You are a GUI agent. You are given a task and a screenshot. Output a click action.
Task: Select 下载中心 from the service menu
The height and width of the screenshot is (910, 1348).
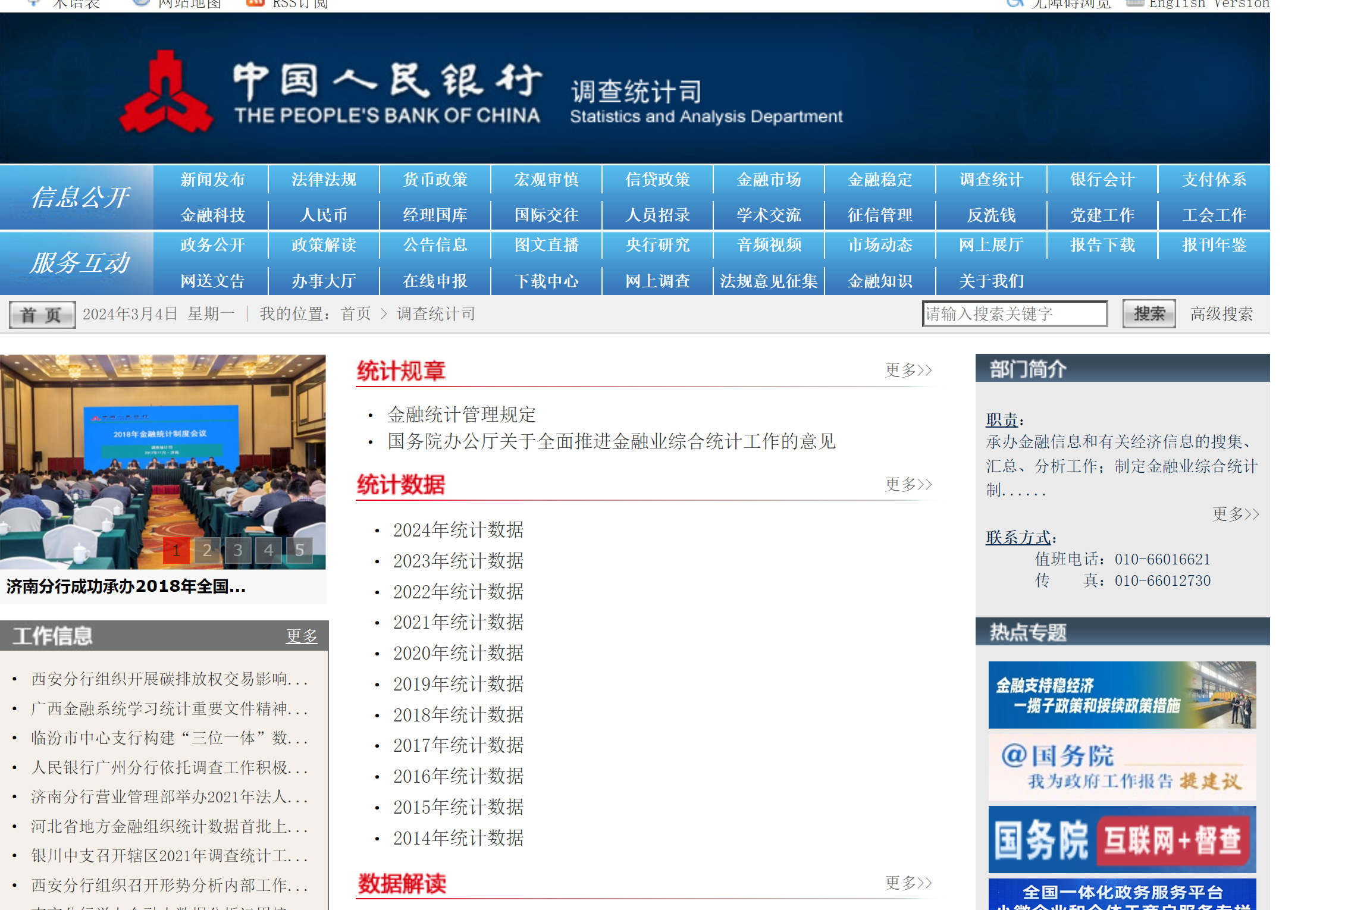[546, 281]
